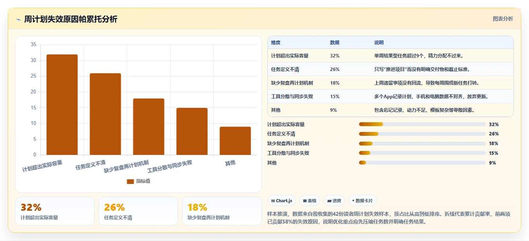The width and height of the screenshot is (529, 241).
Task: Click the 26% value in the table
Action: [335, 69]
